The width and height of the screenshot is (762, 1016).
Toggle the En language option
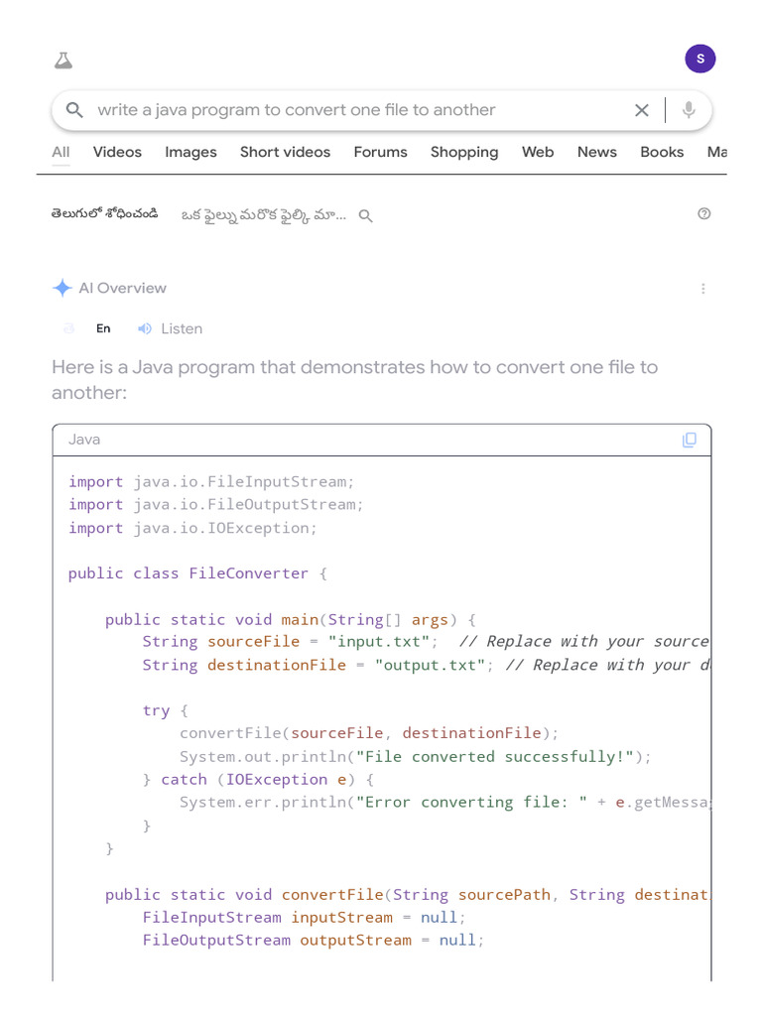click(x=103, y=328)
